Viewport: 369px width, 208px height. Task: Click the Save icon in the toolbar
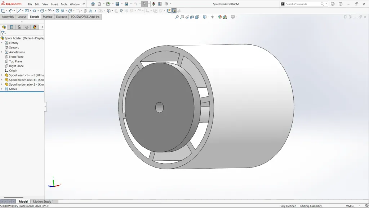click(117, 4)
